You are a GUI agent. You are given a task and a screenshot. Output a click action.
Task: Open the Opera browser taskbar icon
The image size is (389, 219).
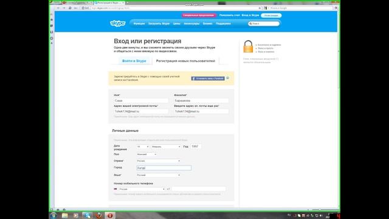coord(110,215)
